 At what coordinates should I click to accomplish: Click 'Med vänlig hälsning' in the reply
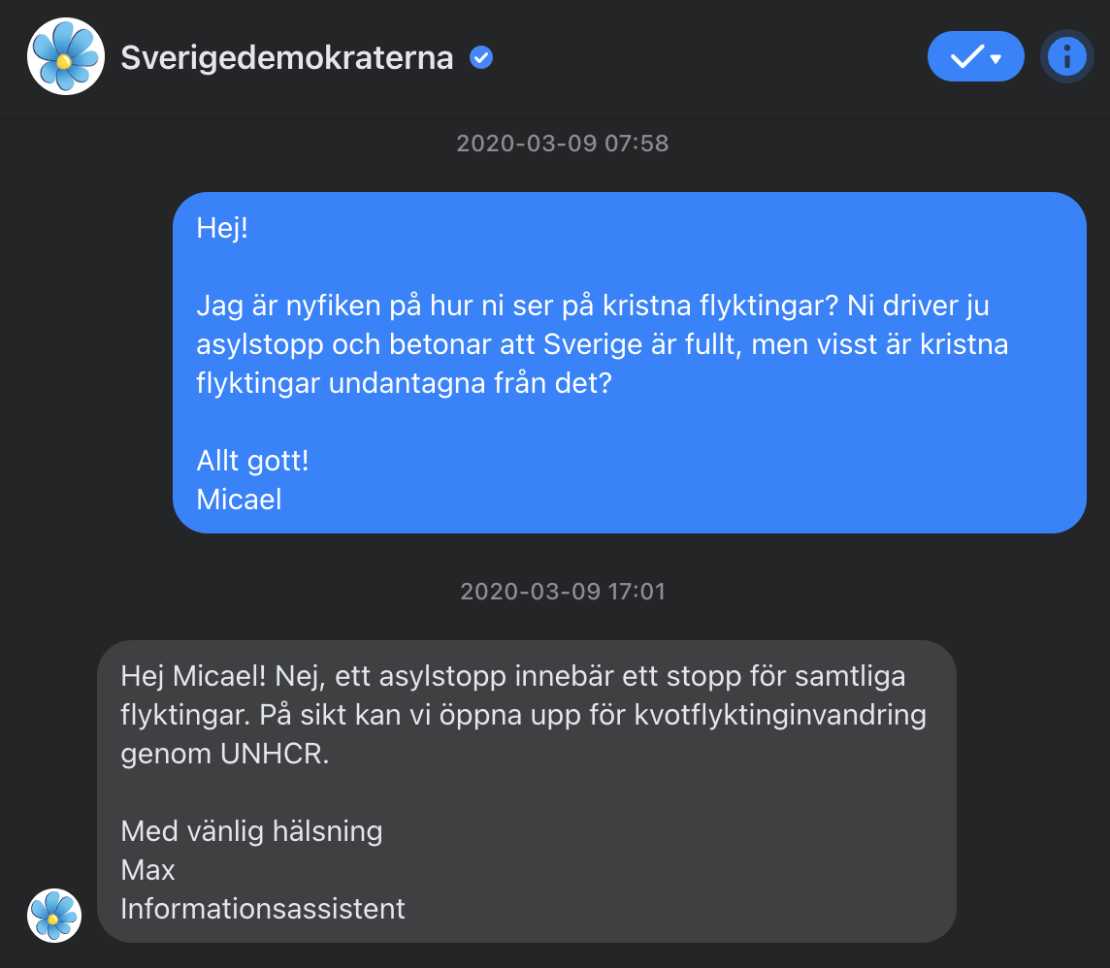[x=251, y=831]
